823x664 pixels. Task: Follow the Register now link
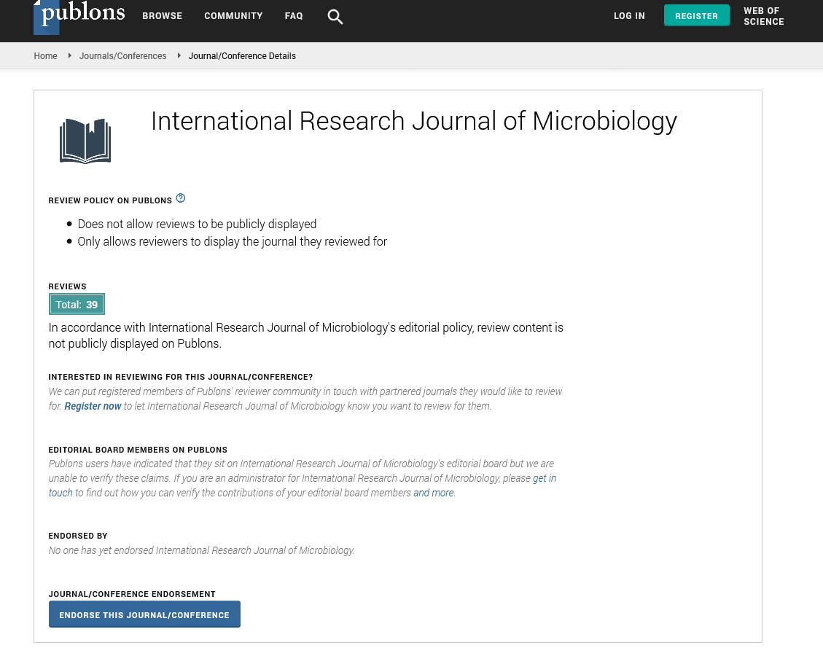click(93, 406)
